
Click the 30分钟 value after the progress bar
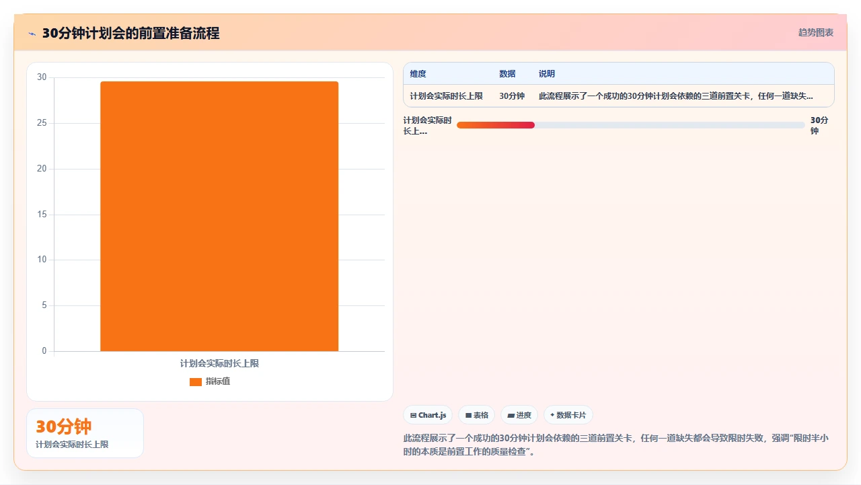tap(819, 125)
